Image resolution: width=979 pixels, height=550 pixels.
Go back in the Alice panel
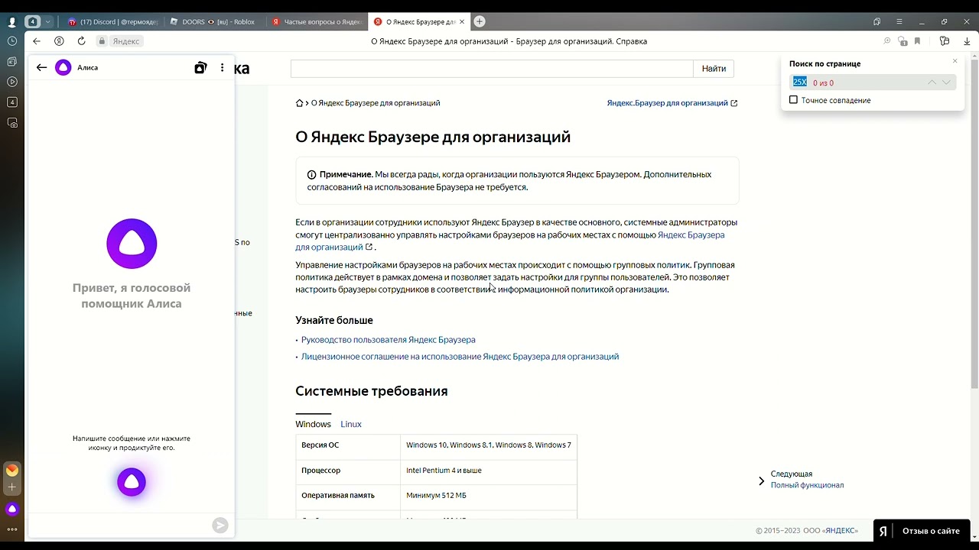coord(41,67)
